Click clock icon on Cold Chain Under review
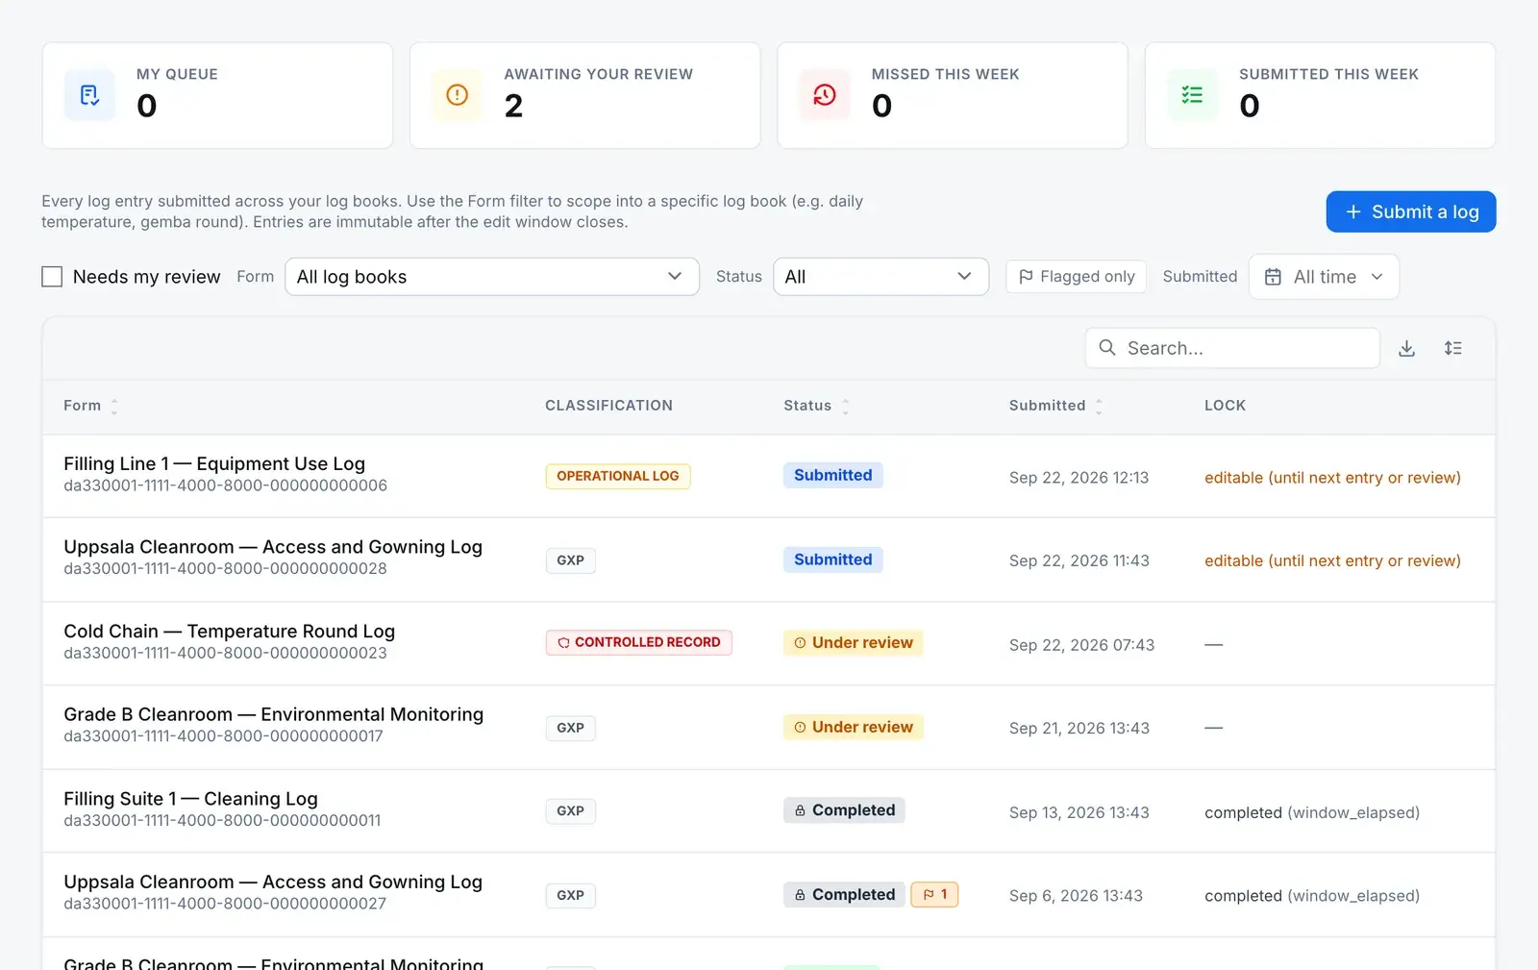This screenshot has width=1538, height=970. (x=800, y=642)
